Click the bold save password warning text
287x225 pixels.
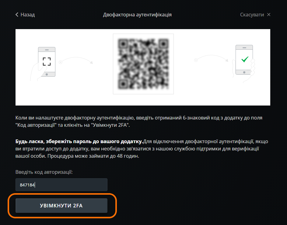pyautogui.click(x=79, y=142)
